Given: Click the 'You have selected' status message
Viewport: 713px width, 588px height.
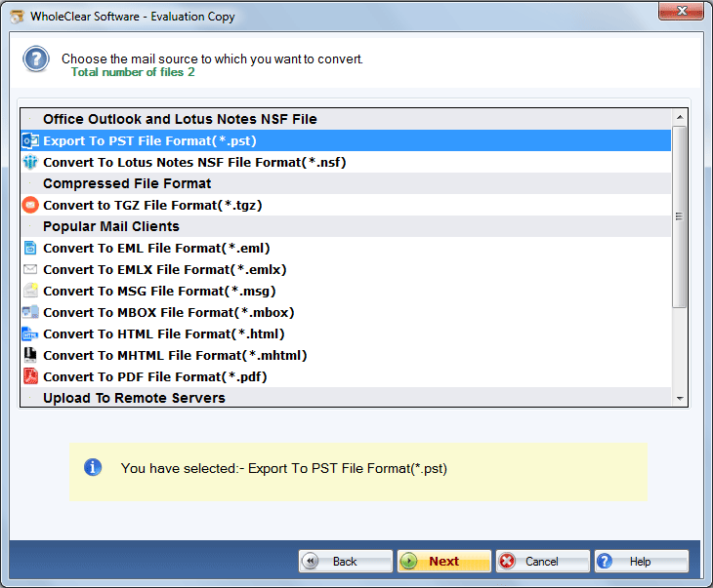Looking at the screenshot, I should [284, 468].
